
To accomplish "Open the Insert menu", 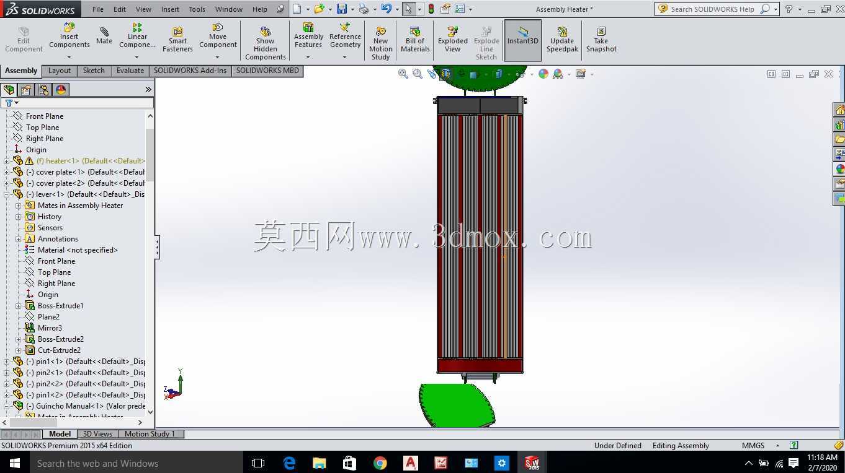I will click(x=170, y=9).
